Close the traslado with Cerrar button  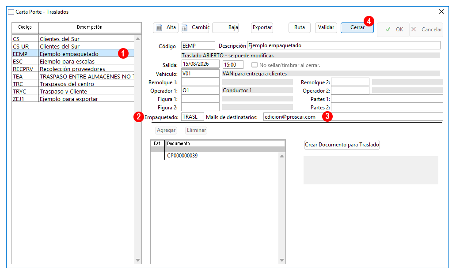pyautogui.click(x=357, y=28)
